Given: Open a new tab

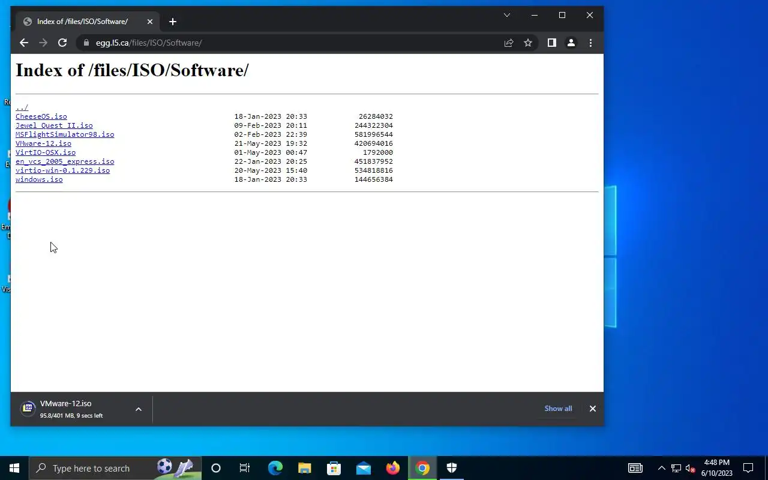Looking at the screenshot, I should click(x=173, y=22).
